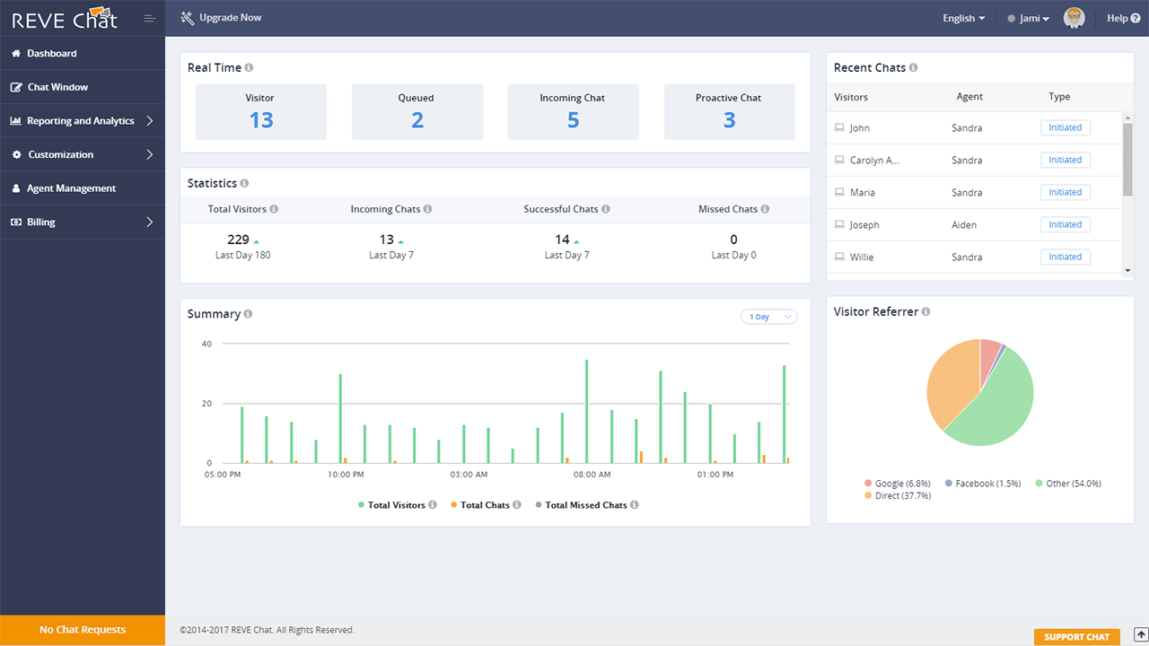Open Reporting and Analytics via its chart icon
Image resolution: width=1149 pixels, height=646 pixels.
click(16, 120)
